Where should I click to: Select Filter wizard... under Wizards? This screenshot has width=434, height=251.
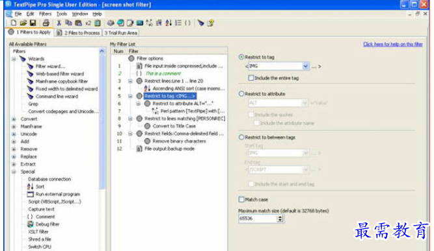click(50, 66)
